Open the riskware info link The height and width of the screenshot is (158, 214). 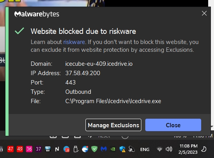coord(74,42)
